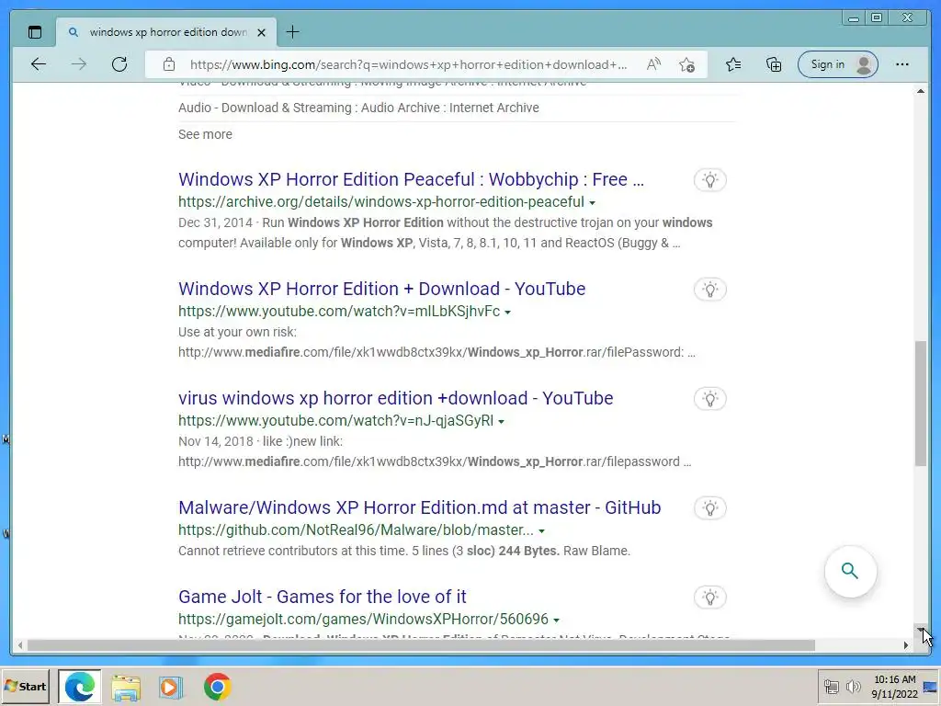Image resolution: width=941 pixels, height=706 pixels.
Task: Click lightbulb icon beside Game Jolt result
Action: [x=710, y=598]
